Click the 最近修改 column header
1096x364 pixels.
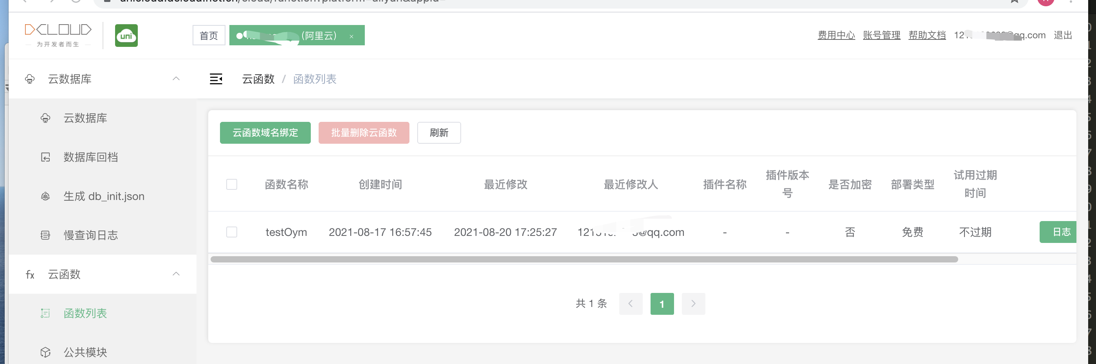pos(505,184)
